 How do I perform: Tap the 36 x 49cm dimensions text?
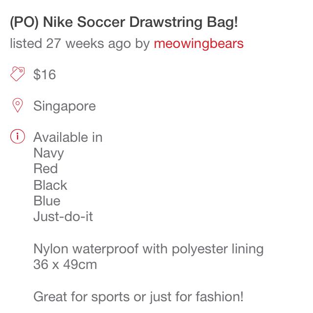coord(65,265)
